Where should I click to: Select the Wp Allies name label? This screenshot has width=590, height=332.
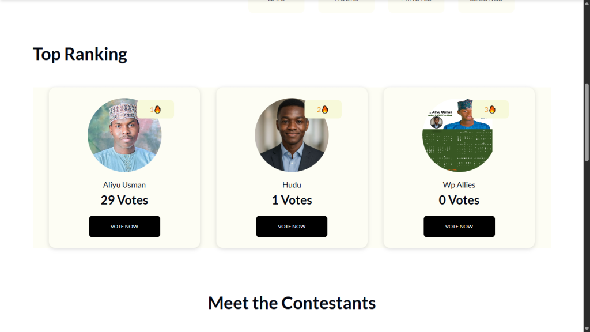coord(459,185)
